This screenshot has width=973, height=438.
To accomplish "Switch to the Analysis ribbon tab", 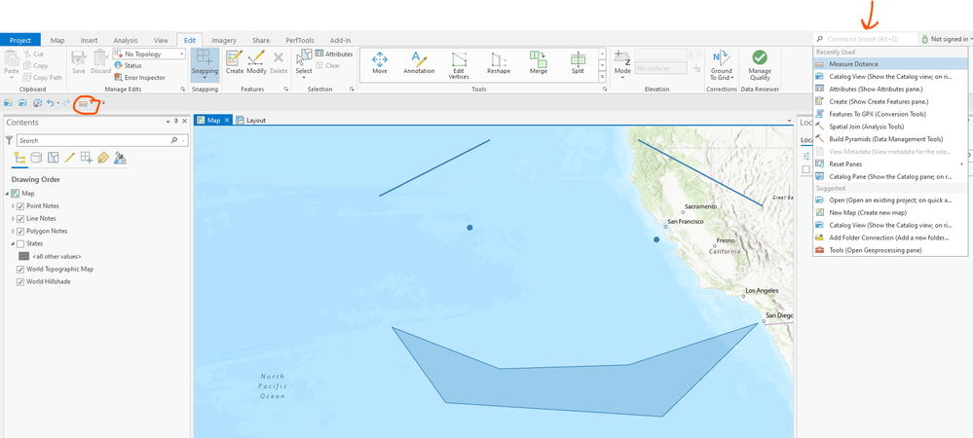I will point(126,40).
